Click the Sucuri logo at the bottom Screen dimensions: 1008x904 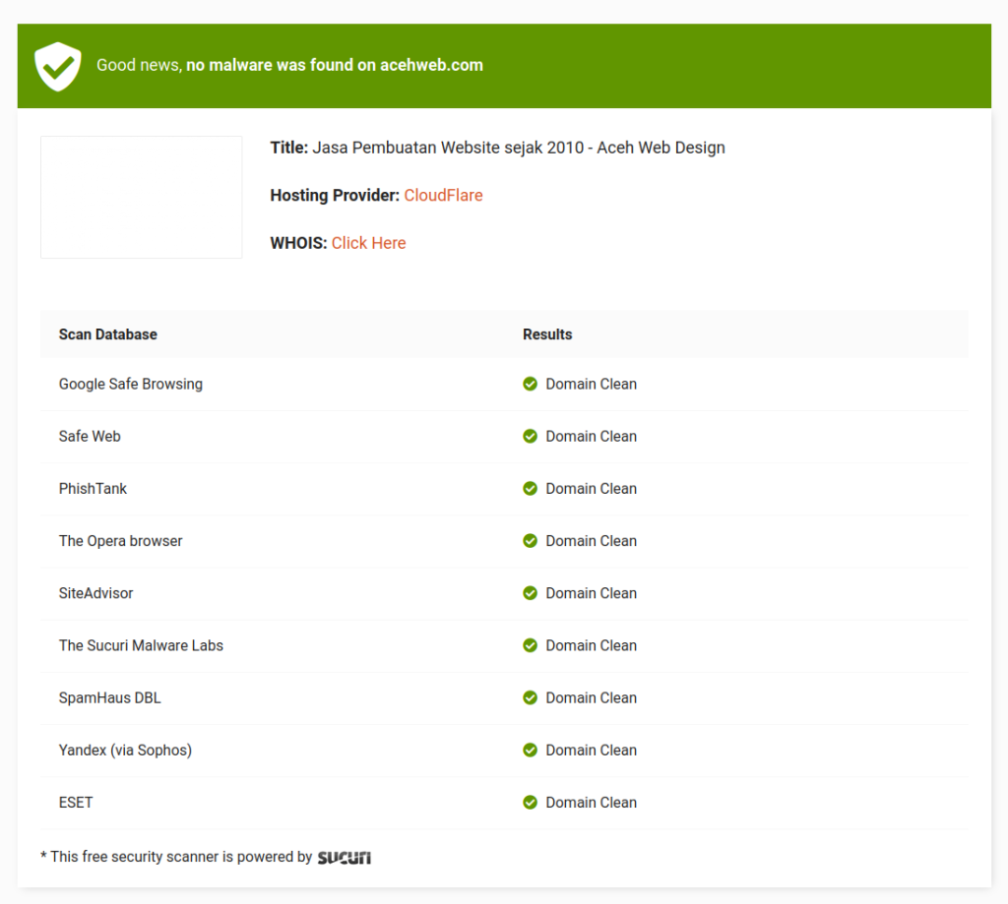(344, 858)
